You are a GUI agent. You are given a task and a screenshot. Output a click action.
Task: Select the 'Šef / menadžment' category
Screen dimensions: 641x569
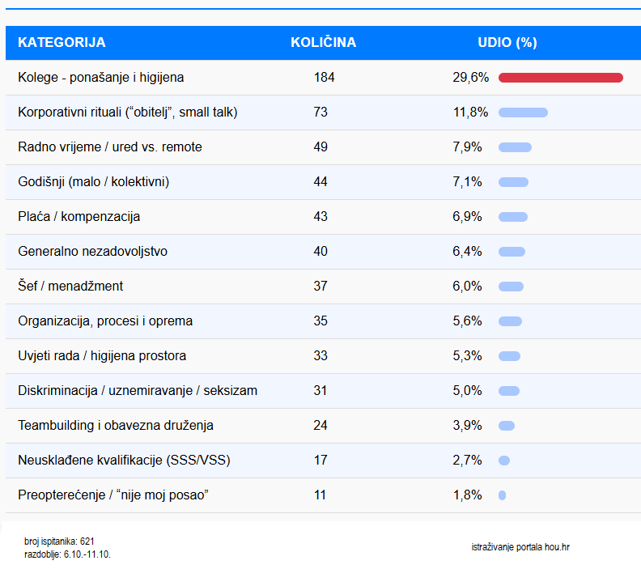point(70,287)
